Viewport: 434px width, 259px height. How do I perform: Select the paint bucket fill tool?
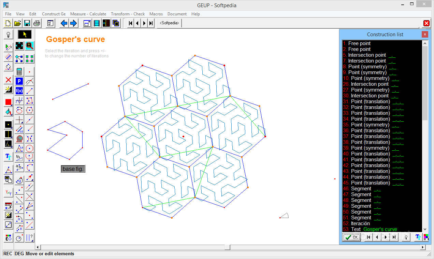point(9,112)
